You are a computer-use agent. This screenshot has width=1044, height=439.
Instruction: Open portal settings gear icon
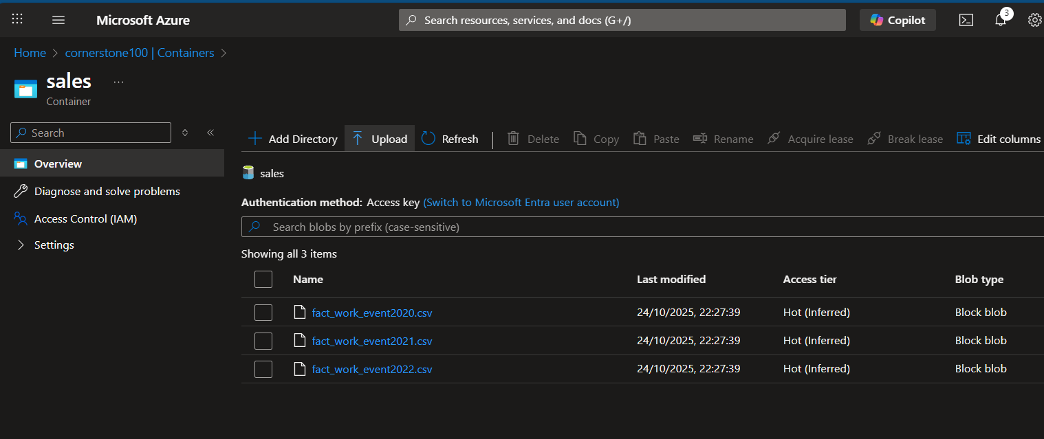coord(1034,20)
